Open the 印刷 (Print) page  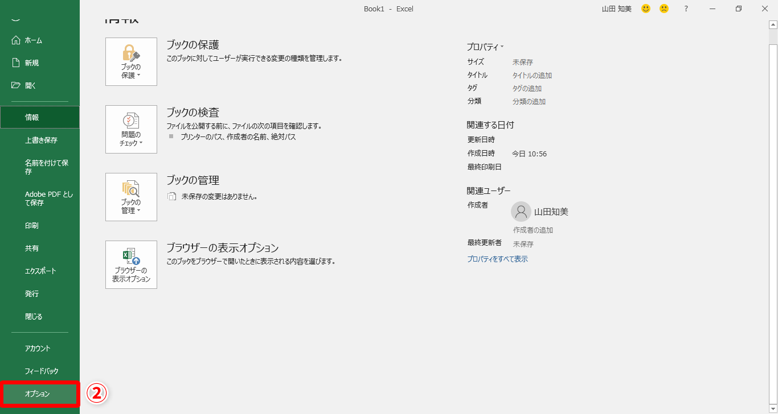click(40, 226)
